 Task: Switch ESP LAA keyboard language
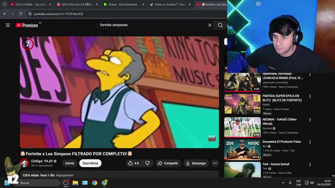point(299,183)
